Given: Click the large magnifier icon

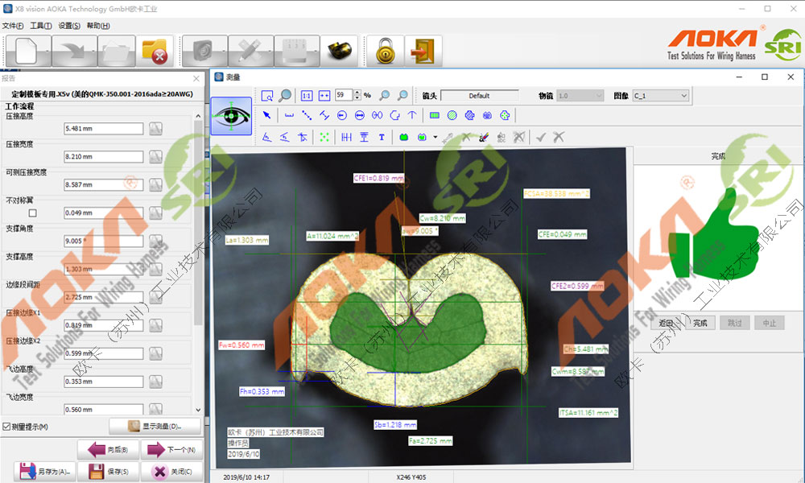Looking at the screenshot, I should (x=285, y=96).
